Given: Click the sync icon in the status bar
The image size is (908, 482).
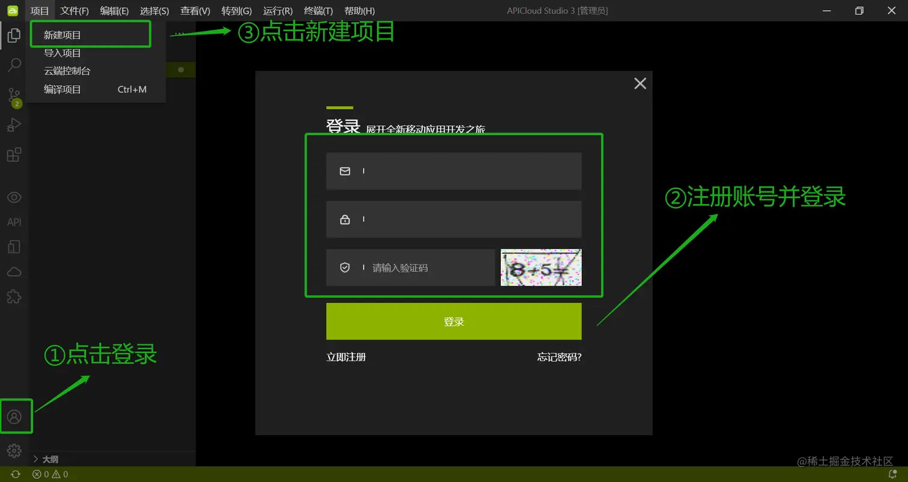Looking at the screenshot, I should [x=16, y=474].
